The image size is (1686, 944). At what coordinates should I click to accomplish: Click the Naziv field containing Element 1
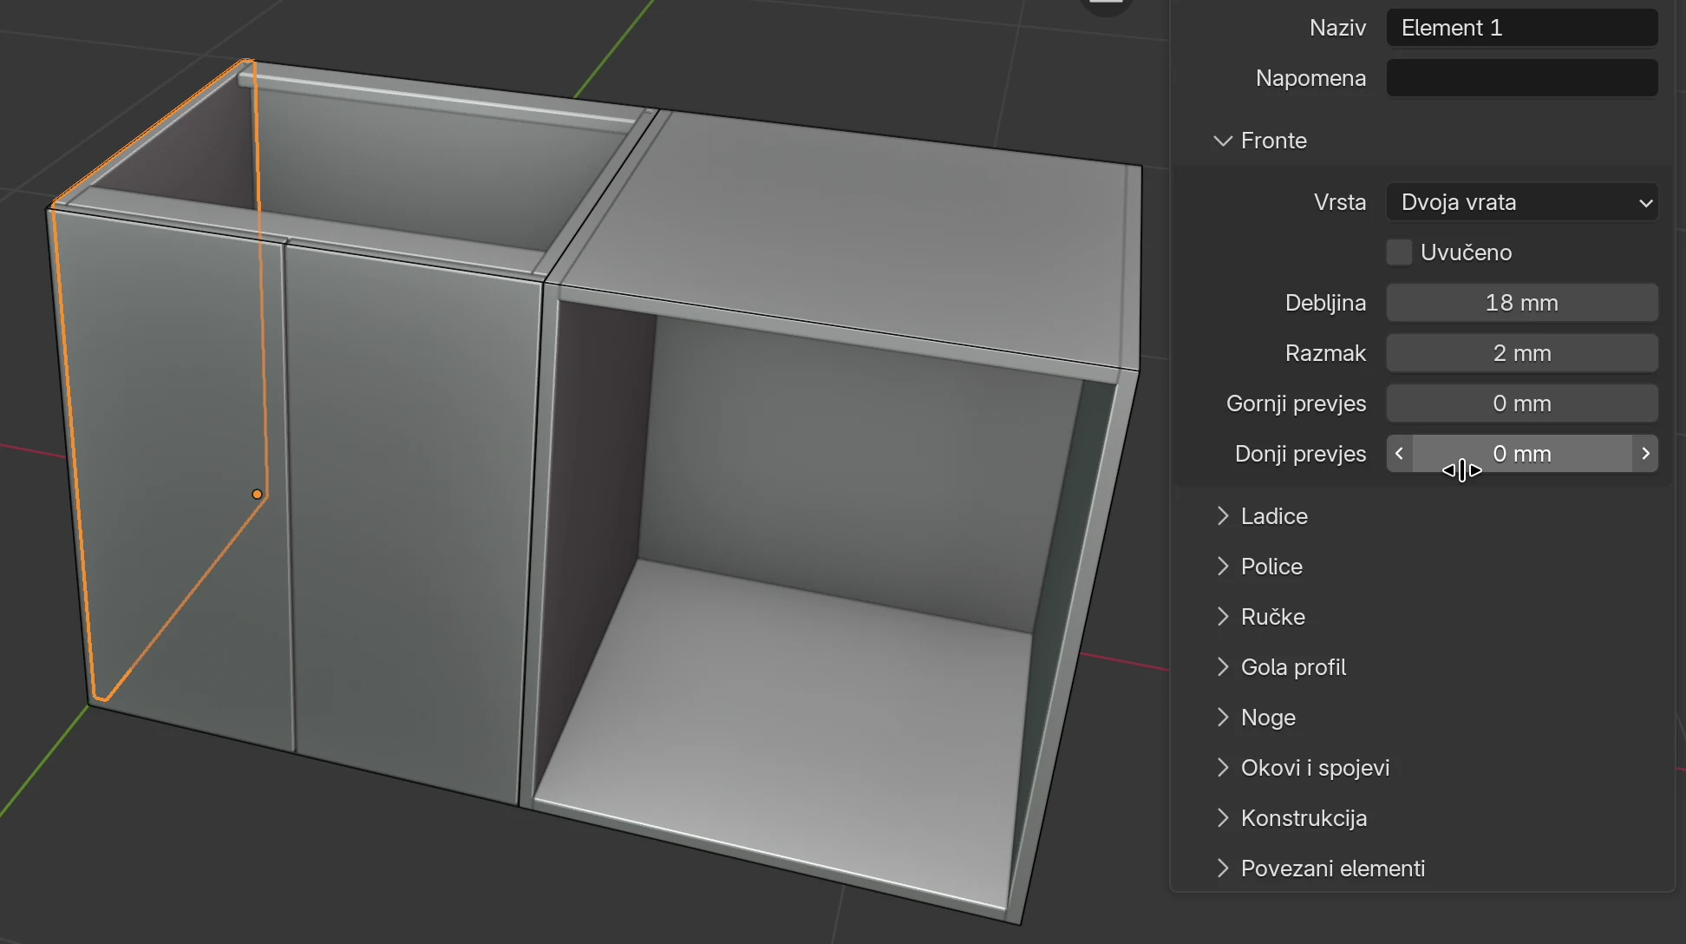pyautogui.click(x=1522, y=28)
